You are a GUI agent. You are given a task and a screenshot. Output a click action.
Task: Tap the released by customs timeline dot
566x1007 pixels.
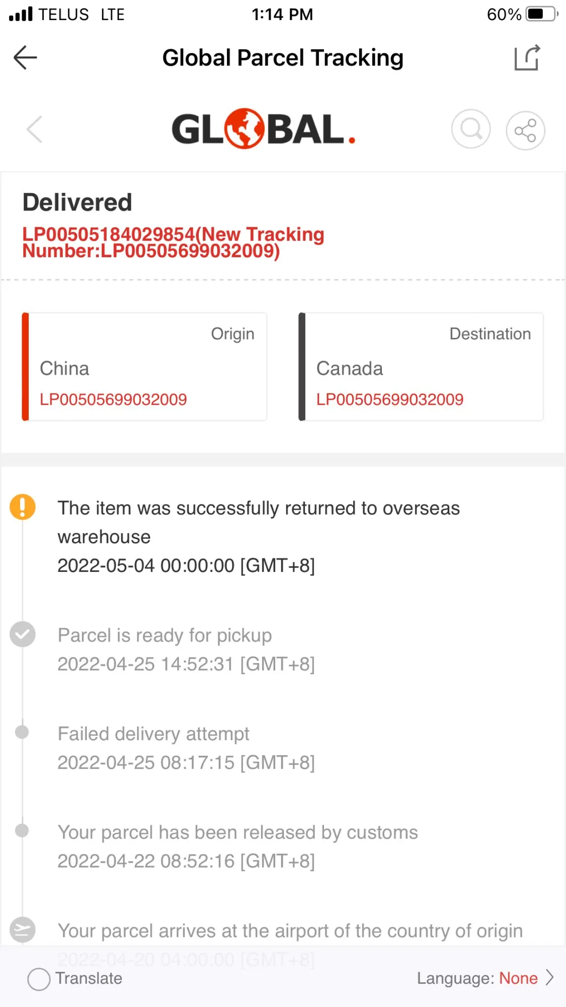[x=22, y=830]
